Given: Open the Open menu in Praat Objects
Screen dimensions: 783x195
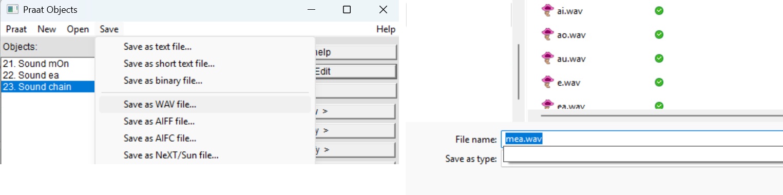Looking at the screenshot, I should [78, 29].
